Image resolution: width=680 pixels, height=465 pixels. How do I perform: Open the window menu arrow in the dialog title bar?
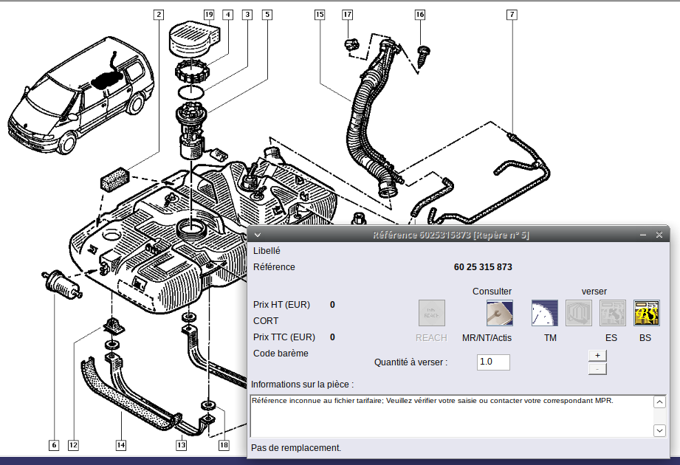(x=257, y=235)
